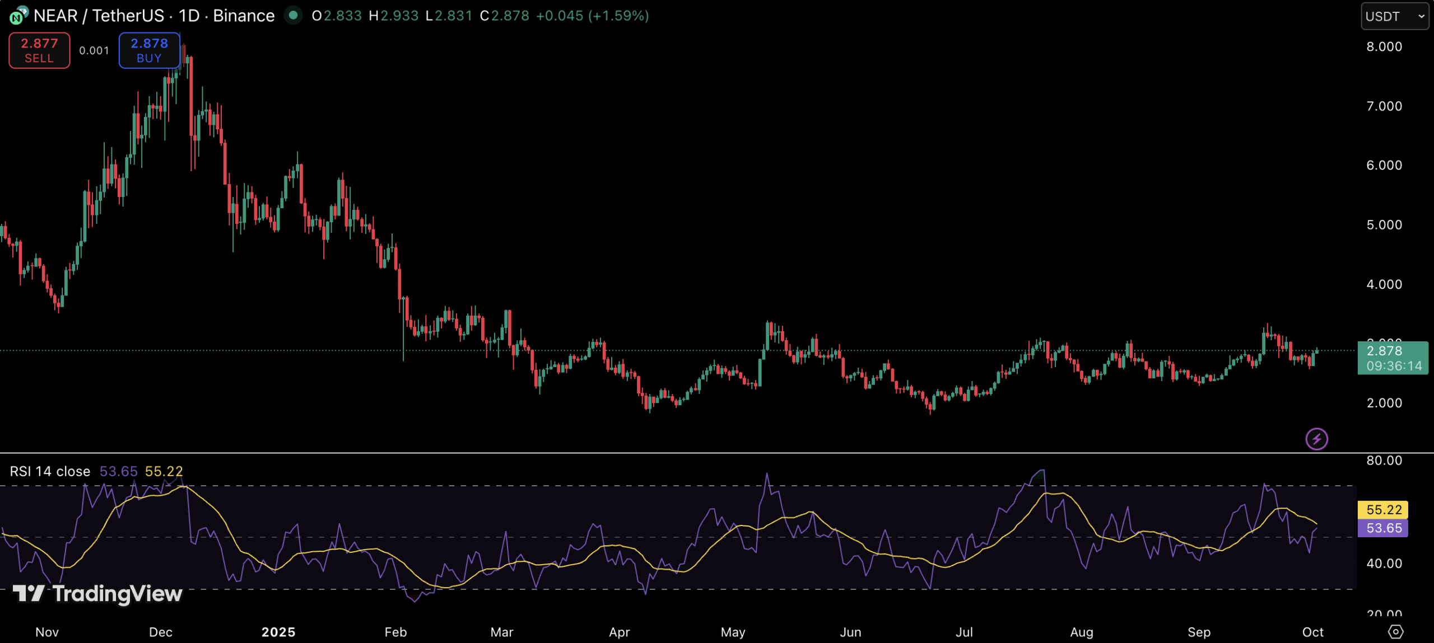Click the 0.001 spread value

point(94,50)
